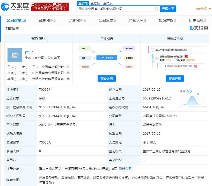Select the company type 有限责任公司(法人独资)
The height and width of the screenshot is (186, 212).
(160, 116)
